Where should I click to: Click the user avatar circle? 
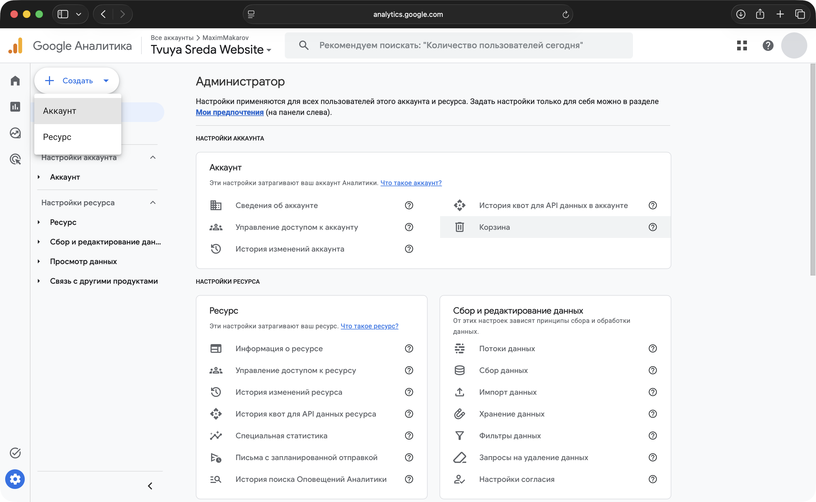click(794, 45)
